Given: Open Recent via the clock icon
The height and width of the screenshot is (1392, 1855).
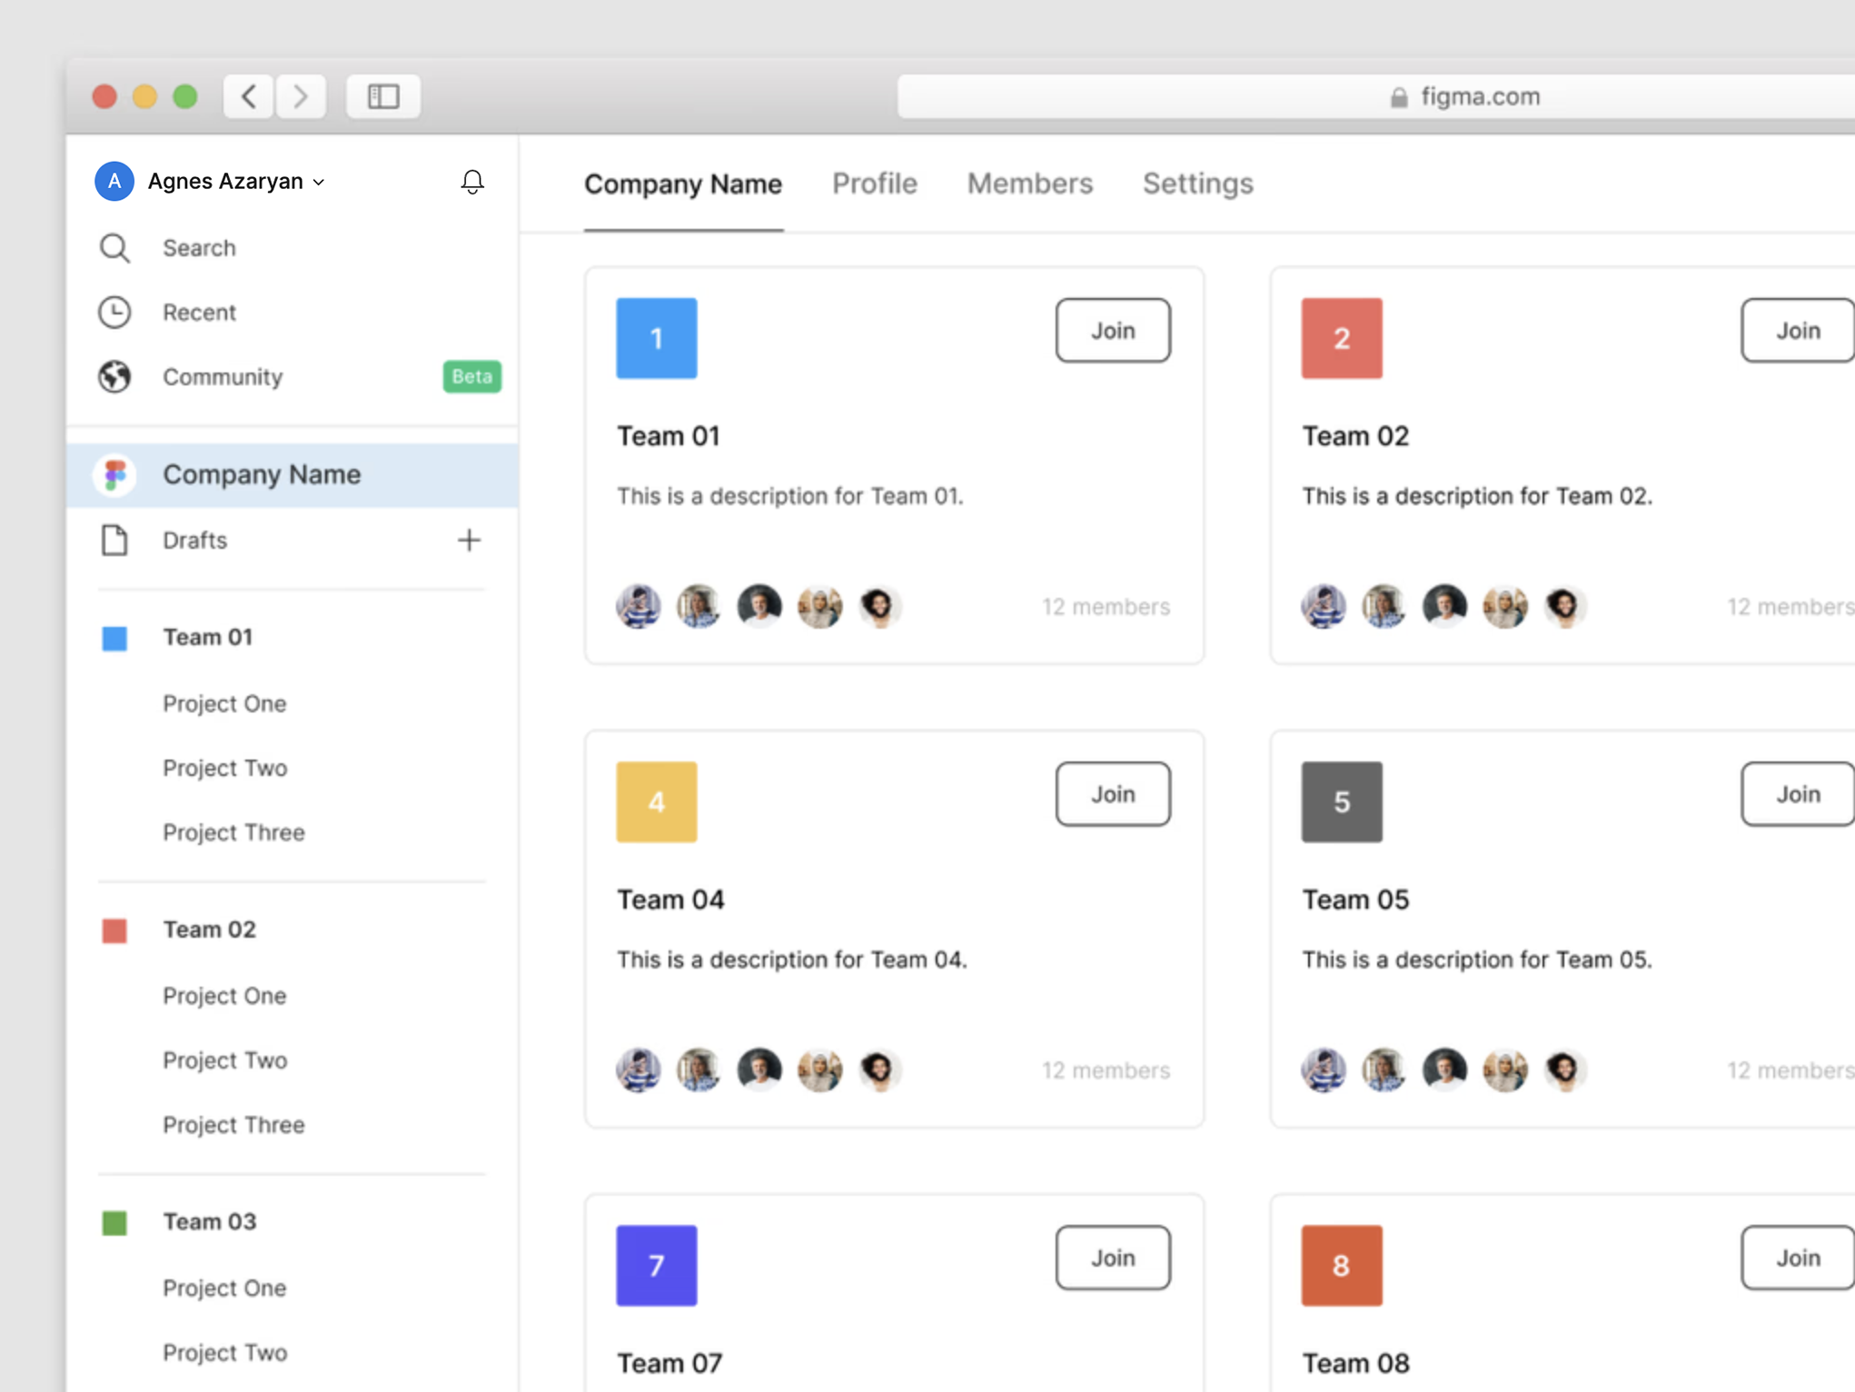Looking at the screenshot, I should (114, 313).
